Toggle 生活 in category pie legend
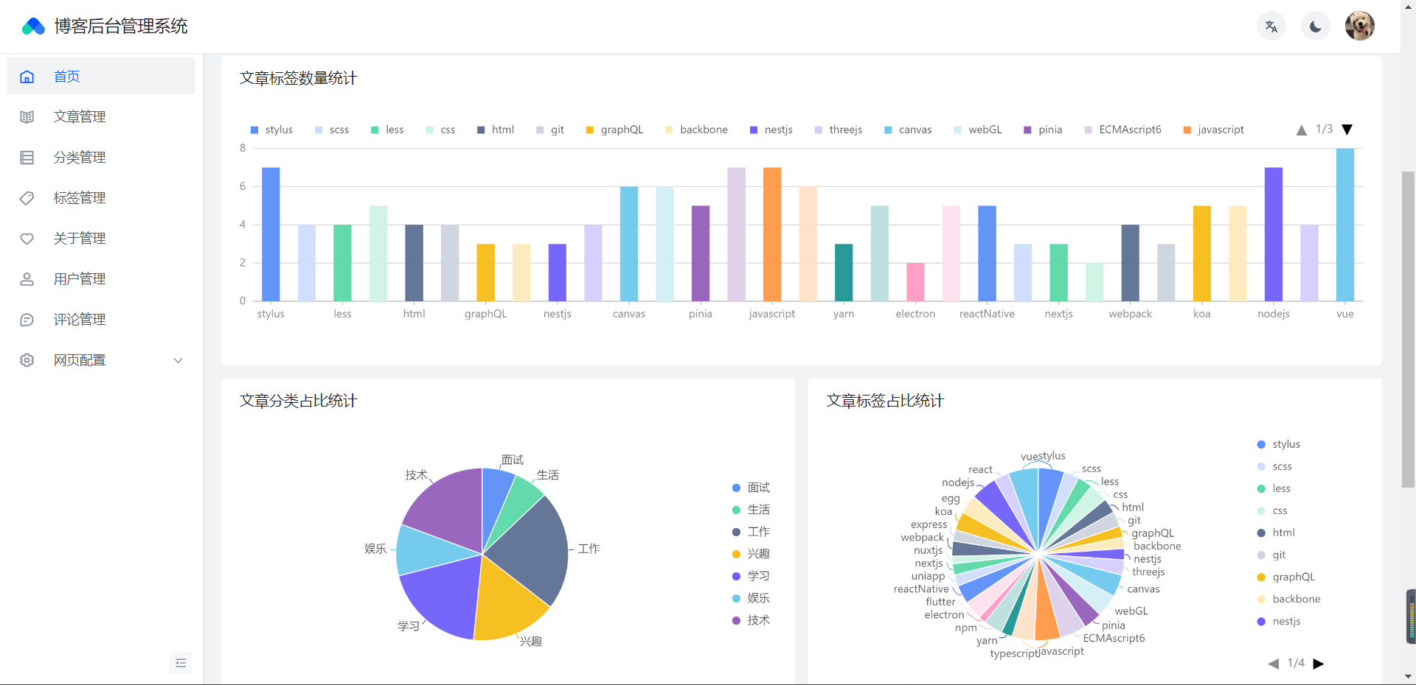 pos(751,510)
